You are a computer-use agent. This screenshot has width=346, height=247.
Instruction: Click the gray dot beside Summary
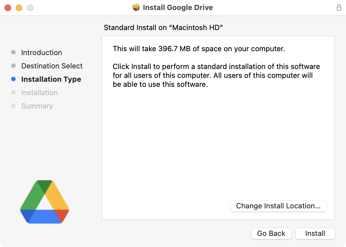pyautogui.click(x=13, y=106)
